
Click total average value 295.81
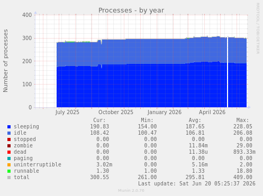195,177
